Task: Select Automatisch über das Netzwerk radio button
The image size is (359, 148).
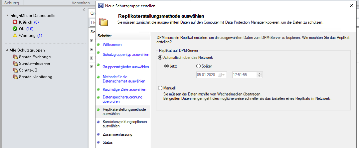Action: (160, 58)
